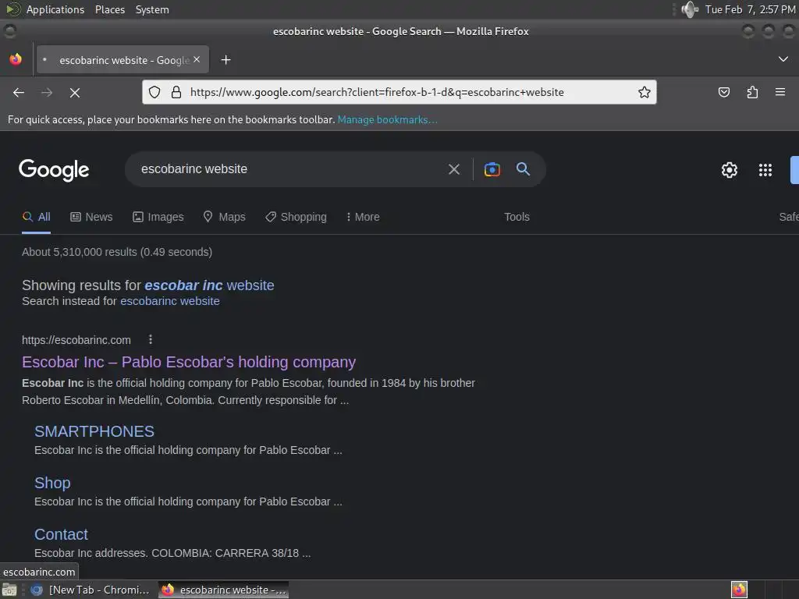The height and width of the screenshot is (599, 799).
Task: Open Escobar Inc holding company result
Action: [189, 362]
